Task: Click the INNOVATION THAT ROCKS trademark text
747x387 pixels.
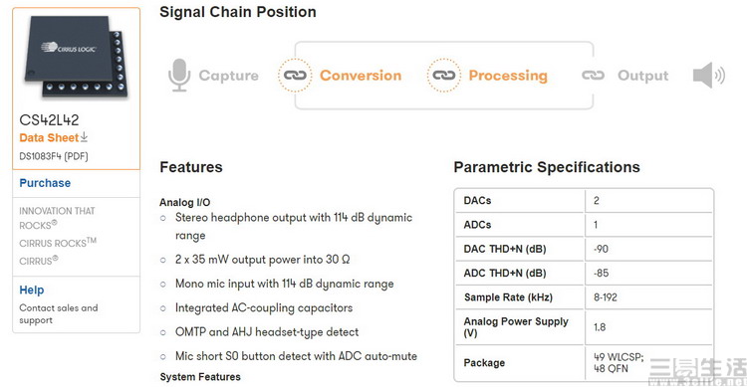Action: click(x=57, y=218)
